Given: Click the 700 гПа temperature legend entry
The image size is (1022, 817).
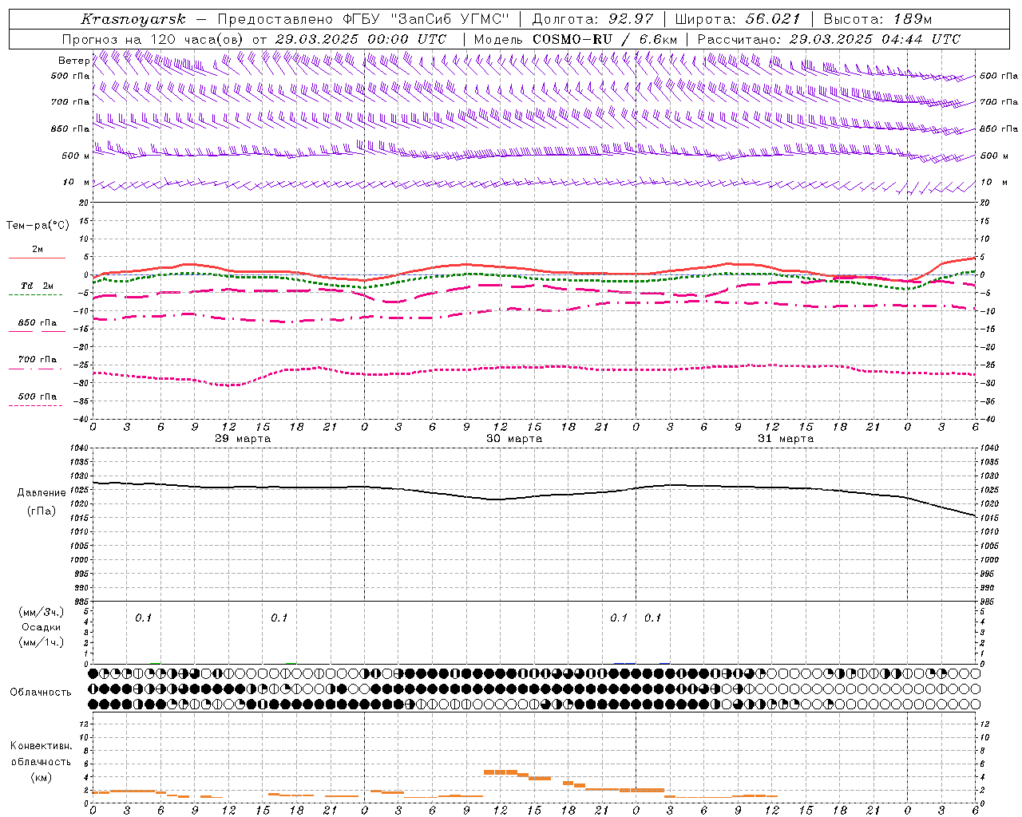Looking at the screenshot, I should [37, 360].
